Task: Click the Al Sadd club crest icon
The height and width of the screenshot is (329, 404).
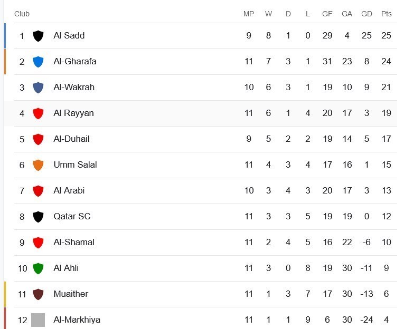Action: point(38,36)
